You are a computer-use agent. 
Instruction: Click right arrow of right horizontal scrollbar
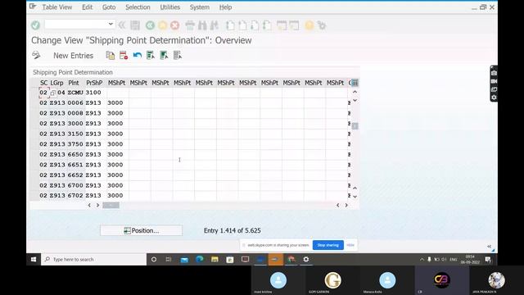click(x=346, y=205)
